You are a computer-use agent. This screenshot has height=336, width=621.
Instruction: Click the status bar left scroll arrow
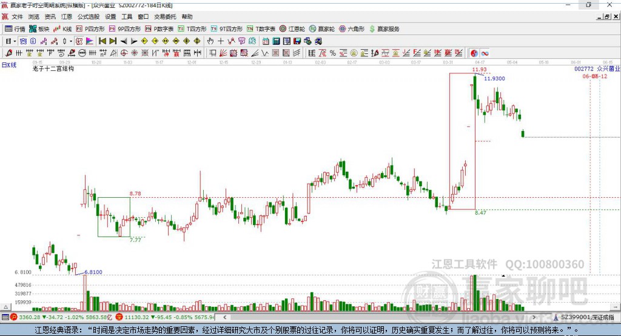point(225,317)
